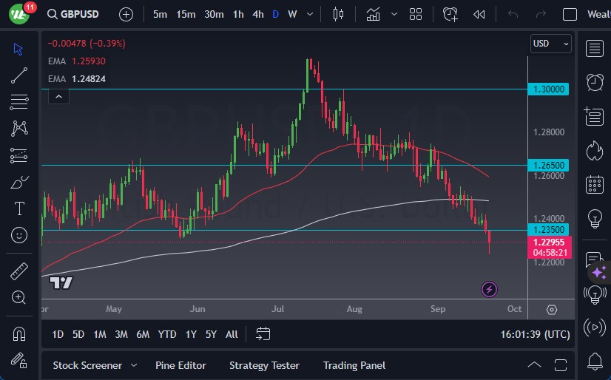Toggle the magnet snap mode
The height and width of the screenshot is (380, 611).
[19, 333]
